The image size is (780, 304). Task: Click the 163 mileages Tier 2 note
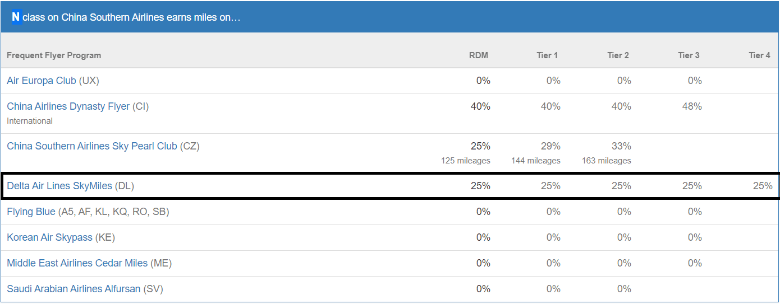[607, 161]
